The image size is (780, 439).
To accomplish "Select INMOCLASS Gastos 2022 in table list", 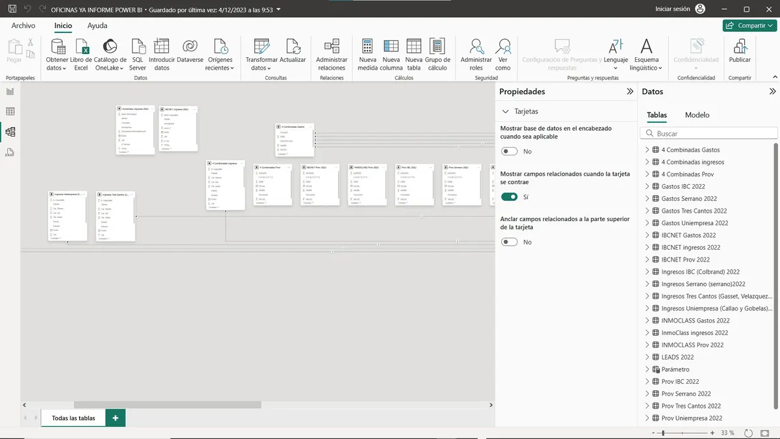I will [x=695, y=321].
